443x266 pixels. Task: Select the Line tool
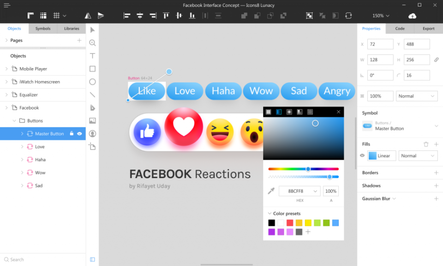coord(92,95)
